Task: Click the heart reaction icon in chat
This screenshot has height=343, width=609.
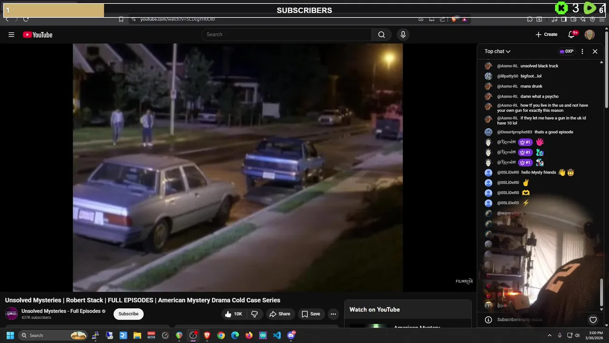Action: [593, 320]
